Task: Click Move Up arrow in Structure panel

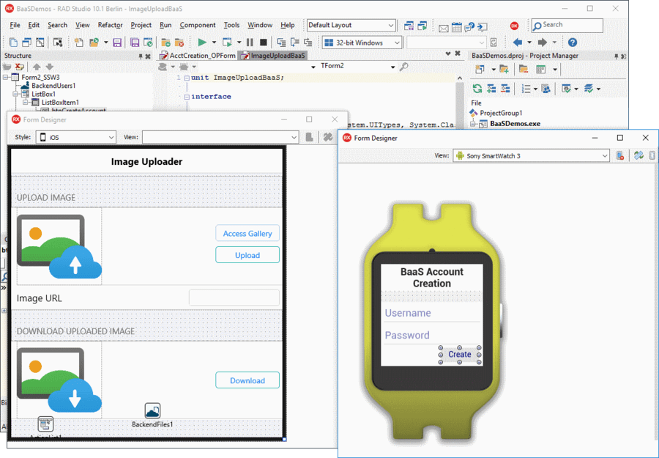Action: [x=37, y=67]
